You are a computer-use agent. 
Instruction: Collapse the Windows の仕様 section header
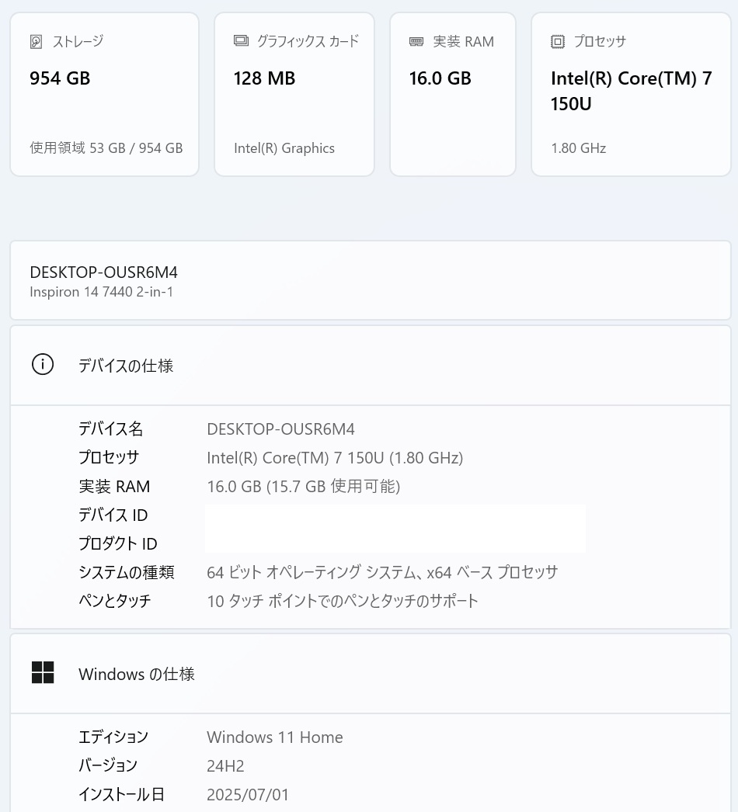tap(371, 673)
